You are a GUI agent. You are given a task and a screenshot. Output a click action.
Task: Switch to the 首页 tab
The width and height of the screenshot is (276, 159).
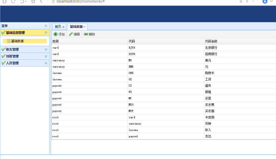(x=58, y=27)
